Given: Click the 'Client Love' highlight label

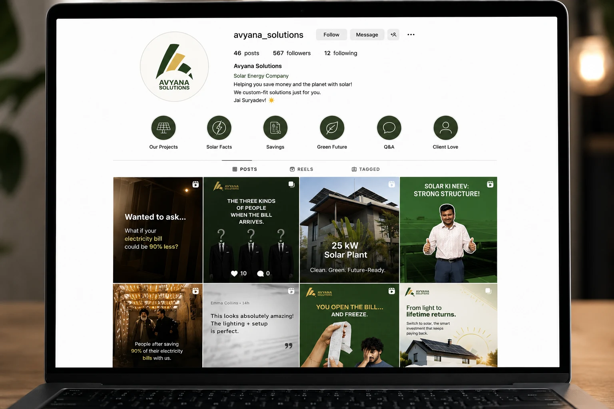Looking at the screenshot, I should coord(445,147).
